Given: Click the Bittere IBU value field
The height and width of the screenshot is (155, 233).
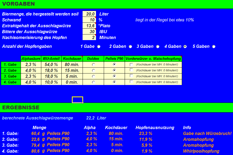Looking at the screenshot, I should [89, 32].
